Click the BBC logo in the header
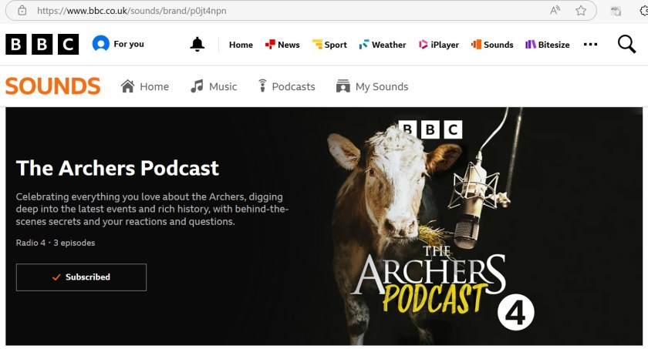Viewport: 648px width, 349px height. pos(42,45)
